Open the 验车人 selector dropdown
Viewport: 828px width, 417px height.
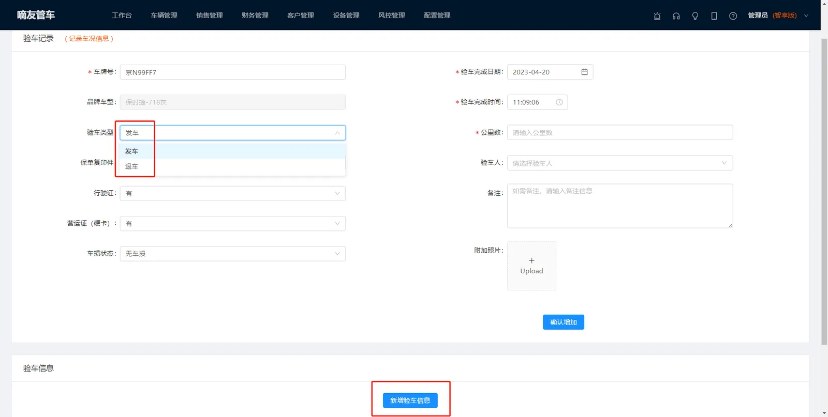tap(620, 163)
